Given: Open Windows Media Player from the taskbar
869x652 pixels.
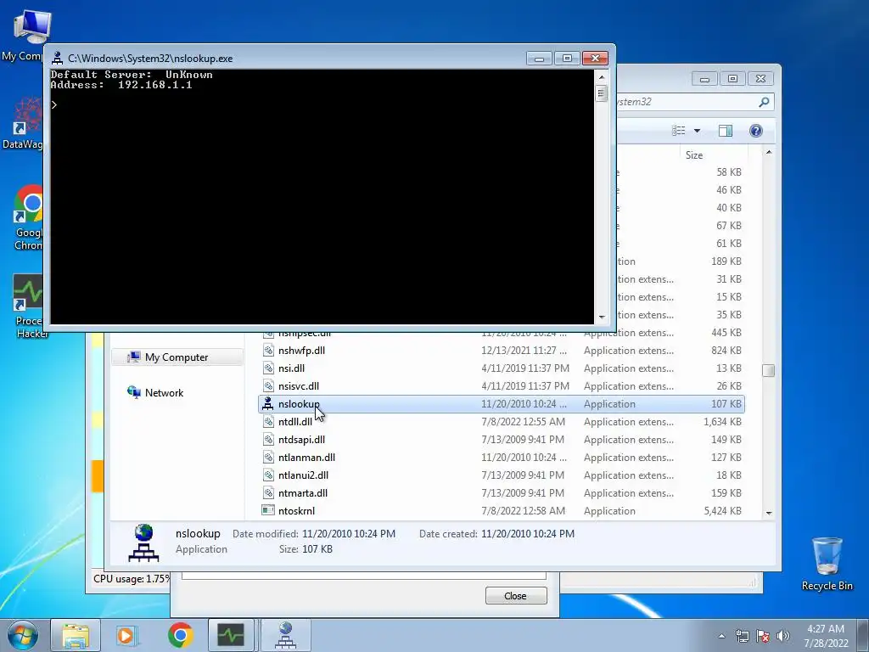Looking at the screenshot, I should (126, 635).
